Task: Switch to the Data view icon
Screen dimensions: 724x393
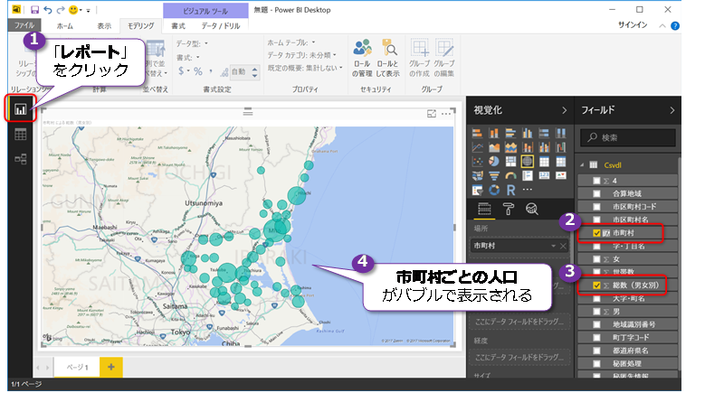Action: pos(20,135)
